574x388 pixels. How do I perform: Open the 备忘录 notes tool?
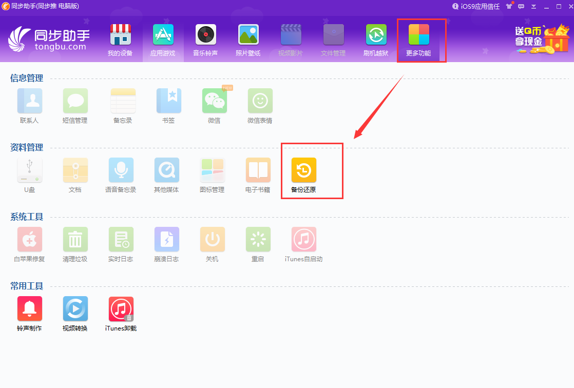pos(123,100)
